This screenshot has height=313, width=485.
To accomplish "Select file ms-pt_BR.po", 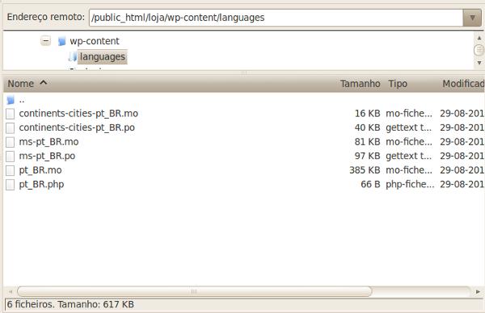I will click(47, 156).
